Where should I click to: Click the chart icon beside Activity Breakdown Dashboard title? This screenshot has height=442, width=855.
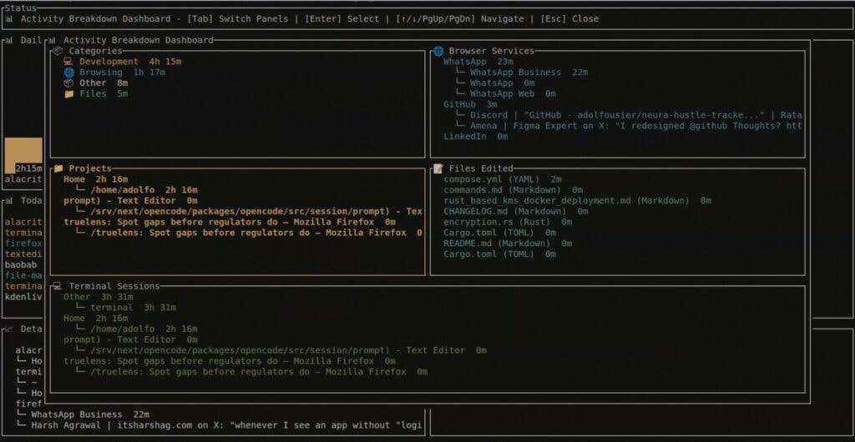(53, 40)
